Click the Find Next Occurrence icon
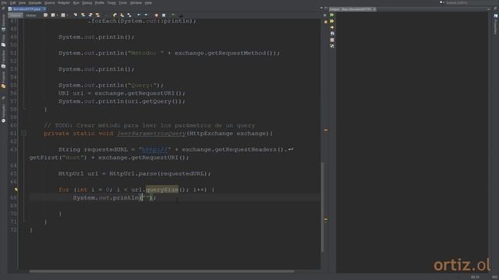499x280 pixels. coord(90,15)
